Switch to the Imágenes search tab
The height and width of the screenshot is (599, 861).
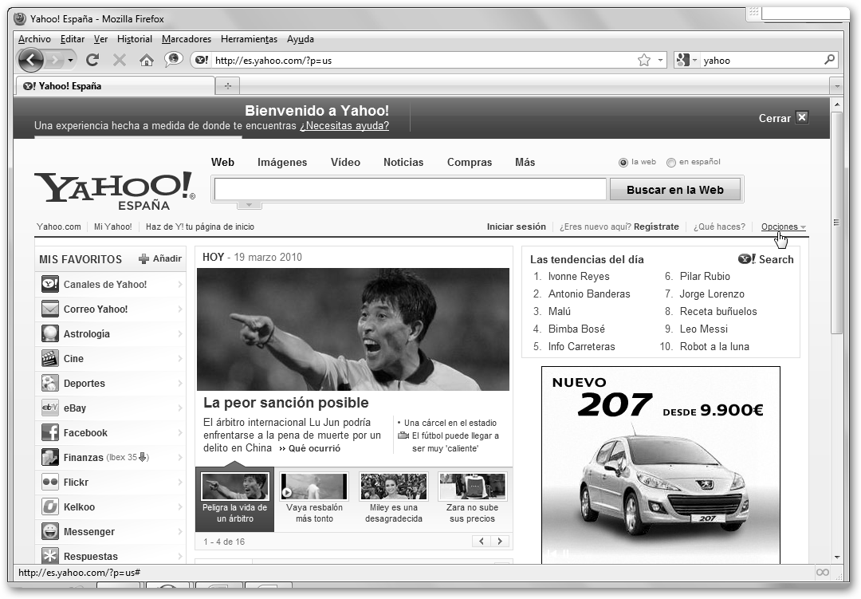point(281,162)
